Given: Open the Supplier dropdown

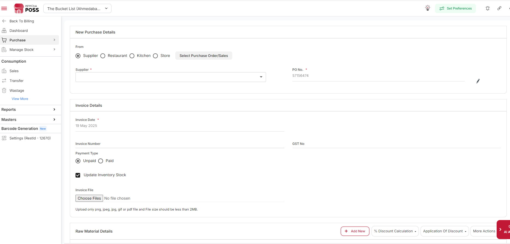Looking at the screenshot, I should 171,77.
